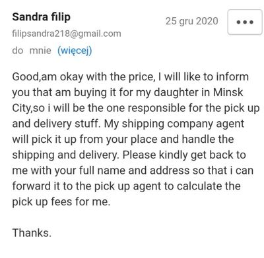Select the filipsandra218@gmail.com email address

tap(67, 34)
